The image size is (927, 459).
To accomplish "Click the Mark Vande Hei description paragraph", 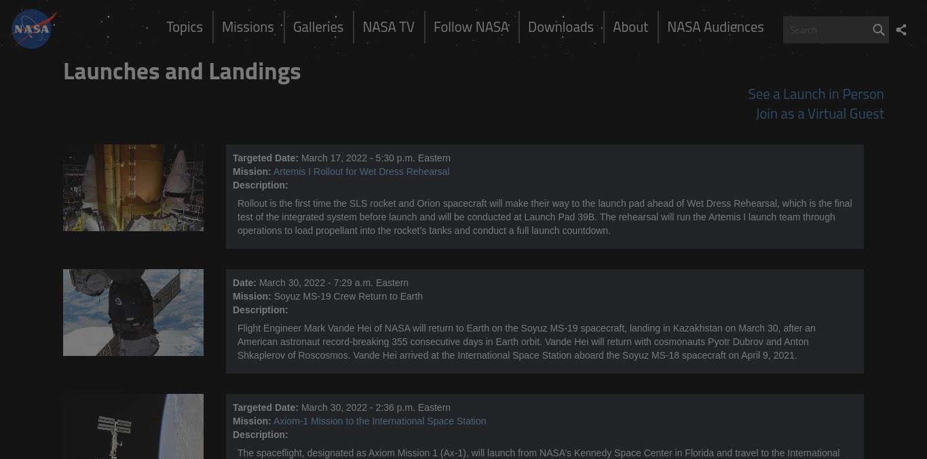I will 527,342.
